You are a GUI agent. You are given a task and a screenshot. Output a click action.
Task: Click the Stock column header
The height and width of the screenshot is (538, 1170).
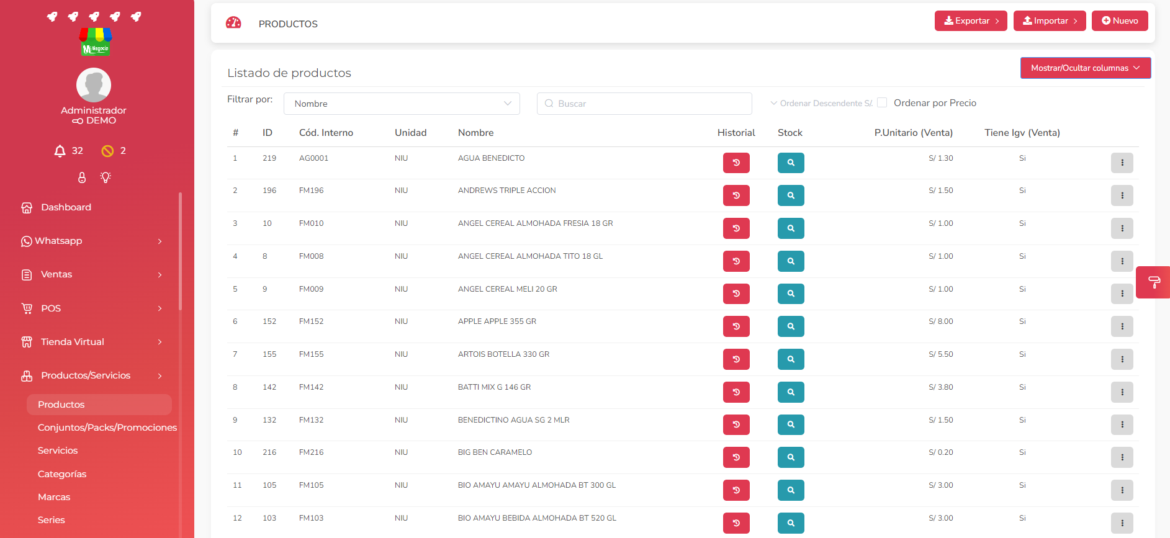point(790,133)
